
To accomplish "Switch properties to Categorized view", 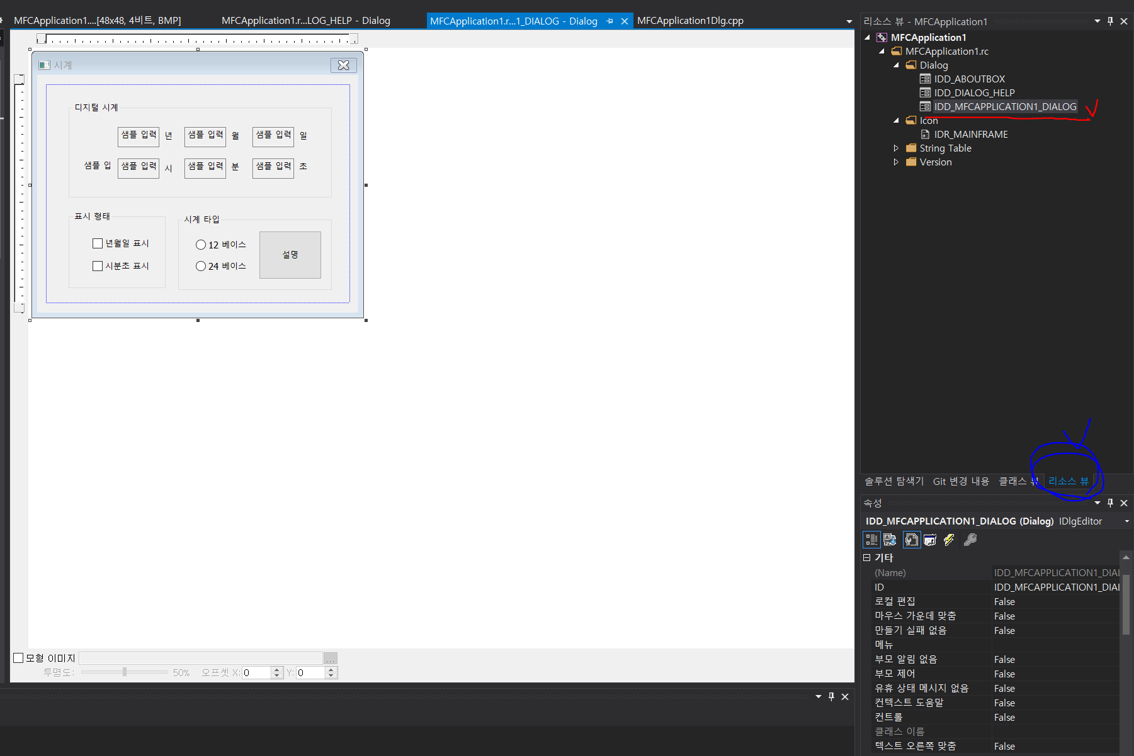I will 871,540.
